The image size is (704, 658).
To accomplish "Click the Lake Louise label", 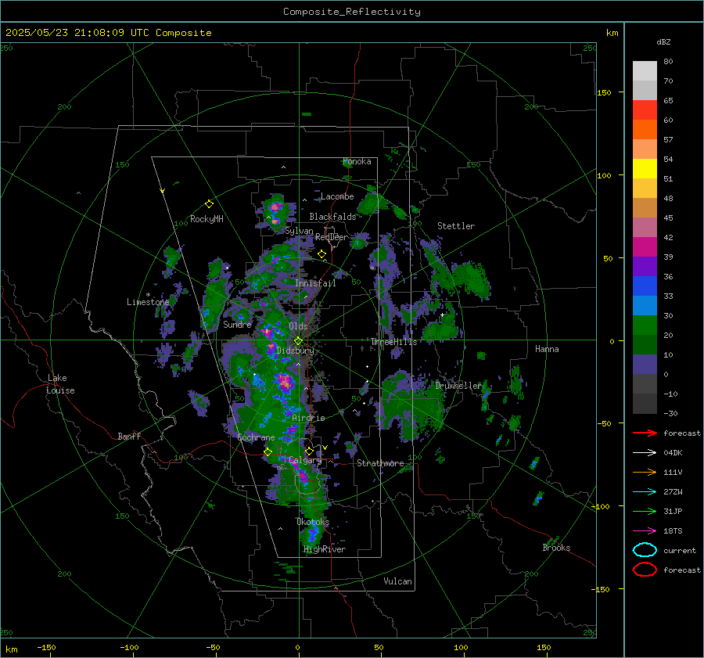I will tap(60, 384).
